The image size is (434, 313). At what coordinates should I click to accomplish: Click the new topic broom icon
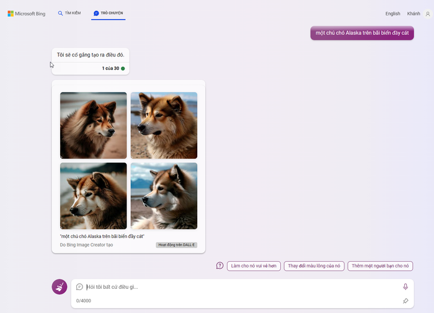(x=60, y=287)
